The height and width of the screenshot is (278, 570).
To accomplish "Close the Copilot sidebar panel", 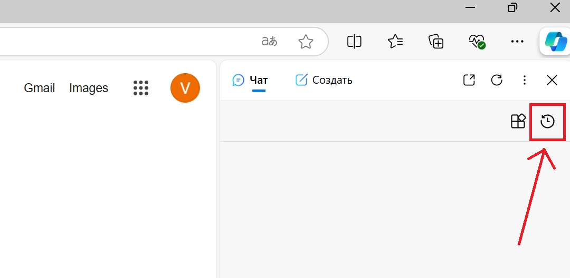I will click(x=552, y=80).
